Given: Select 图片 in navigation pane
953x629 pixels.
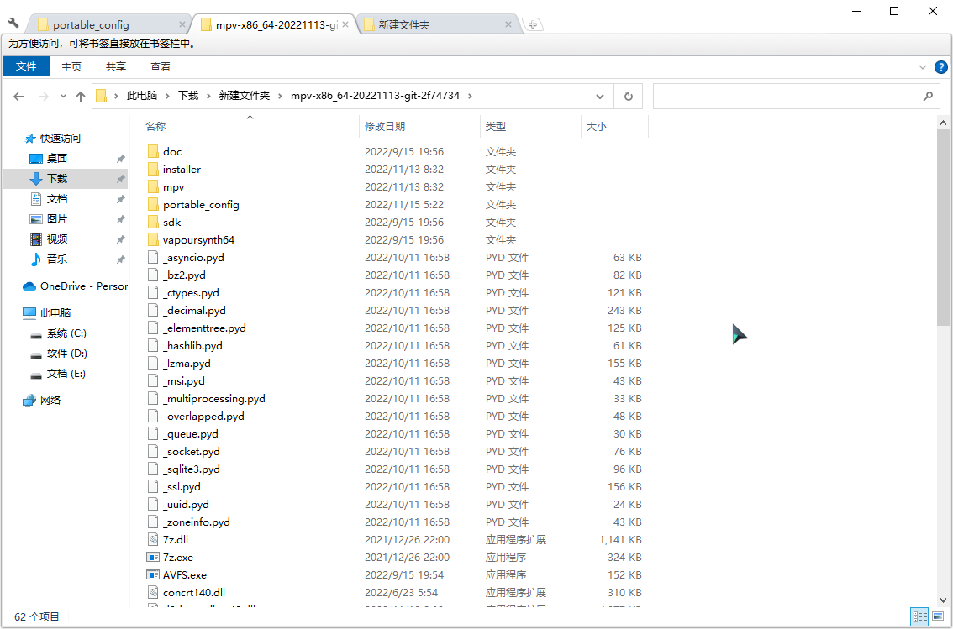Looking at the screenshot, I should [x=56, y=218].
